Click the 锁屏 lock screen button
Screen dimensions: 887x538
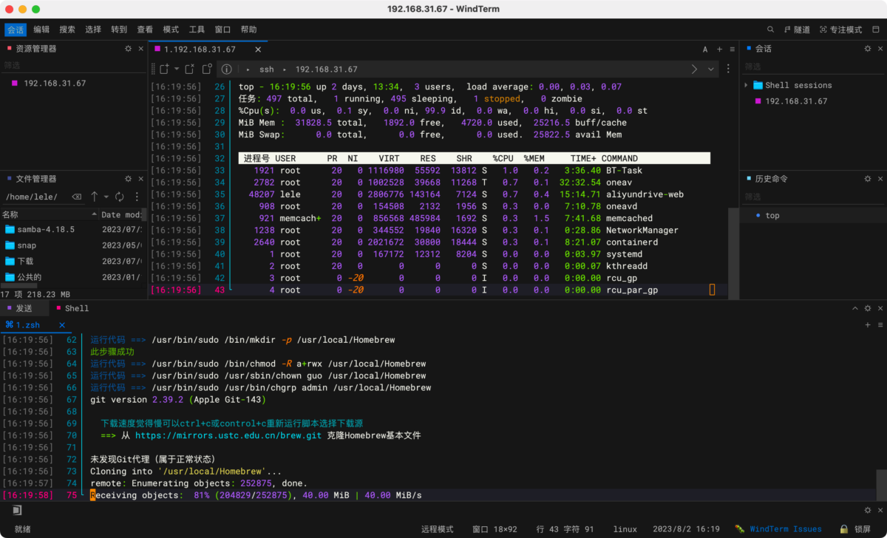pos(862,529)
